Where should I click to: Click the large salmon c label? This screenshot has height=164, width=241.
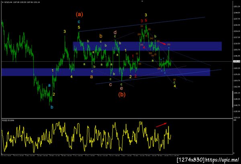[110, 84]
